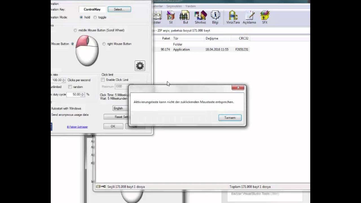
Task: Click the 90.174 packed size cell
Action: [x=165, y=49]
